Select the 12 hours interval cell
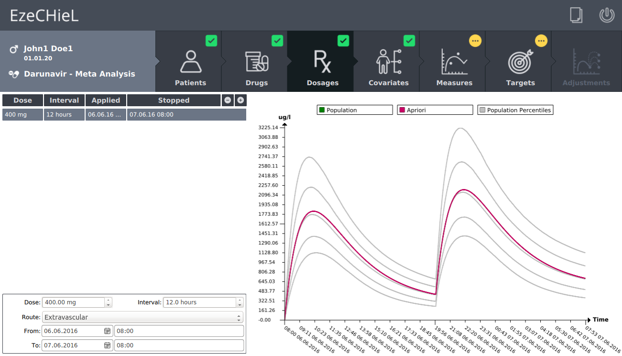 (64, 114)
